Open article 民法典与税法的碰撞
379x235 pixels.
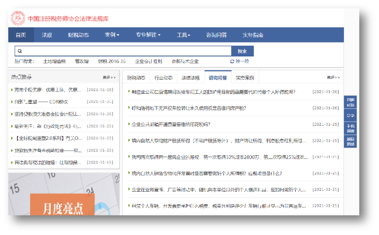tap(47, 163)
